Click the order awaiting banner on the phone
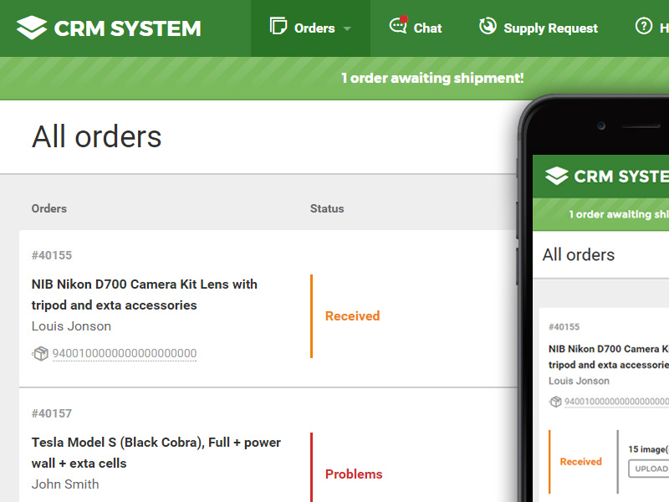This screenshot has width=669, height=502. [x=619, y=214]
